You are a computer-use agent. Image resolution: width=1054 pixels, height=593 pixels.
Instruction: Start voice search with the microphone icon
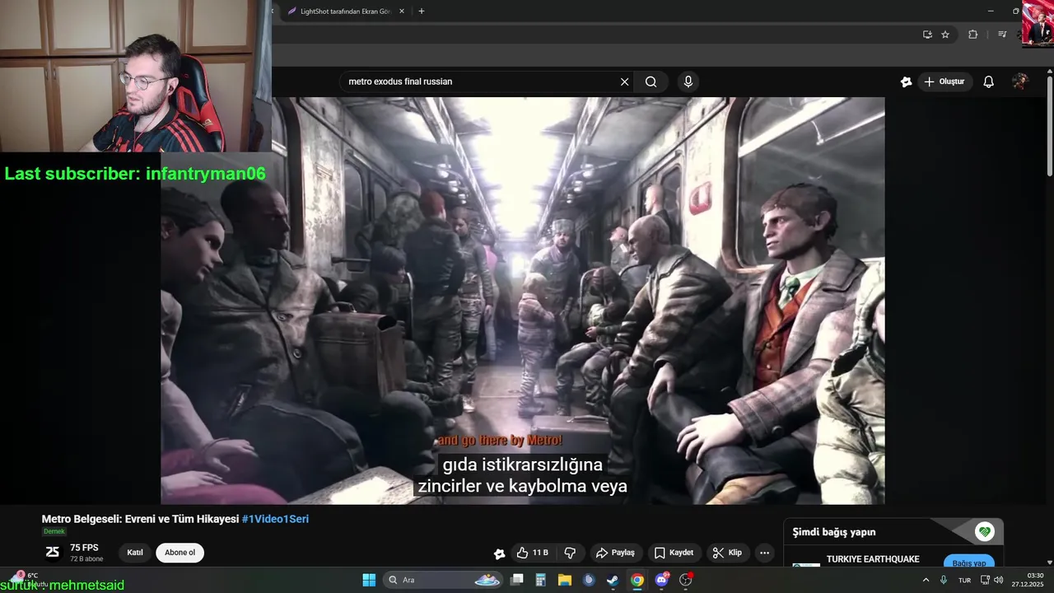(x=688, y=82)
